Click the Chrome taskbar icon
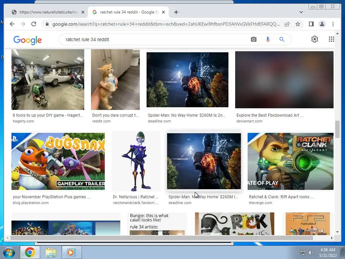The height and width of the screenshot is (259, 345). click(30, 252)
